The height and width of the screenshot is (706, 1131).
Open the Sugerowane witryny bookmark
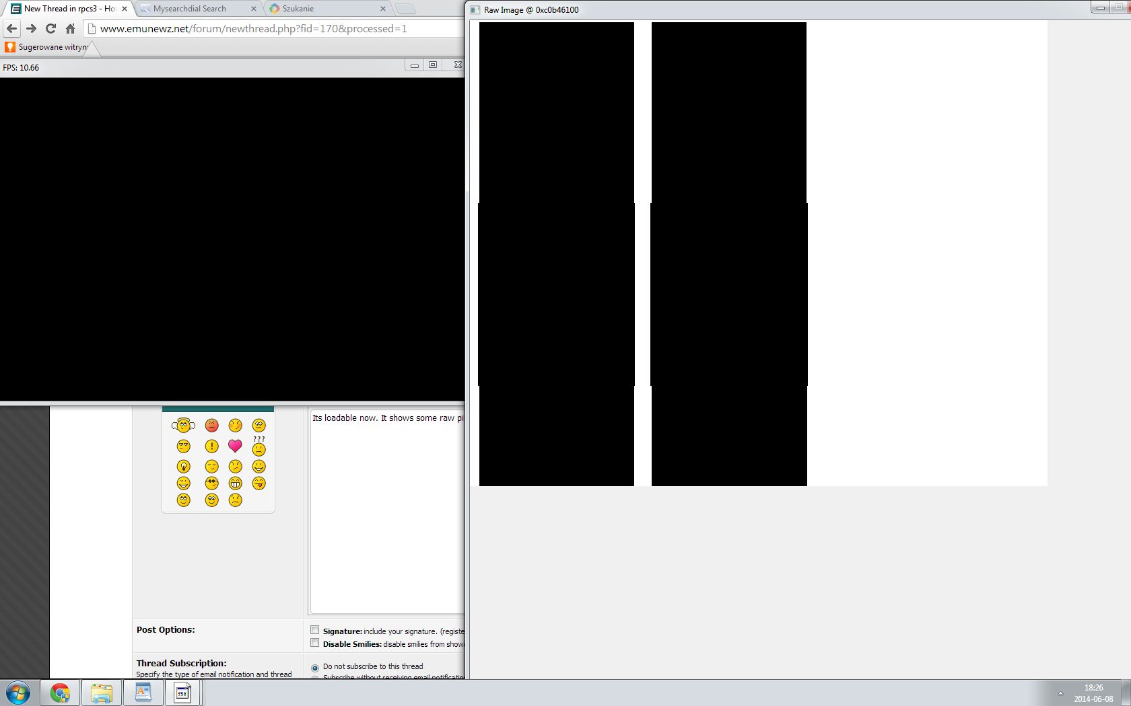46,47
